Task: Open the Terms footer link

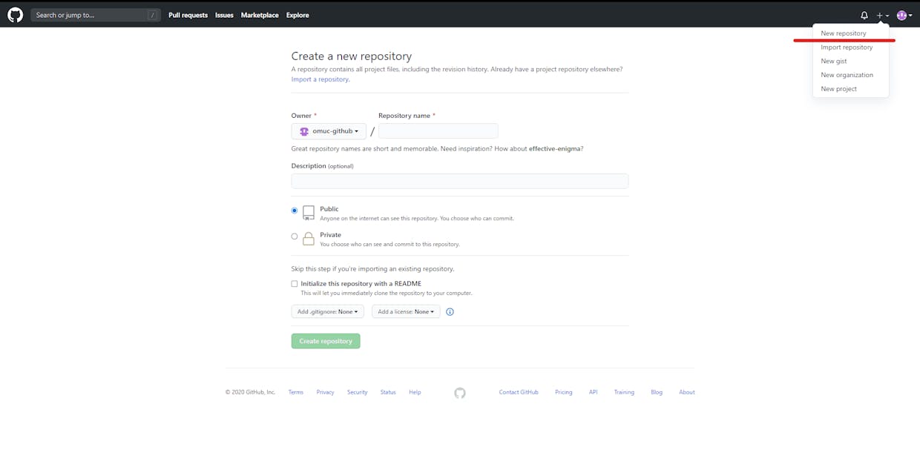Action: coord(296,393)
